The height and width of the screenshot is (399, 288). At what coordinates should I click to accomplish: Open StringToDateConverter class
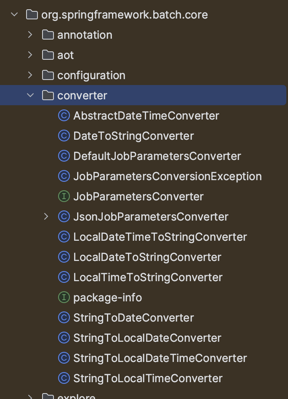pos(133,318)
